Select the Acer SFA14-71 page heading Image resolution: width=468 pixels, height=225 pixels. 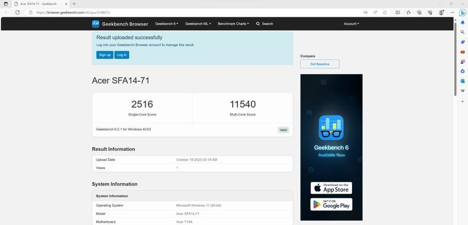121,80
